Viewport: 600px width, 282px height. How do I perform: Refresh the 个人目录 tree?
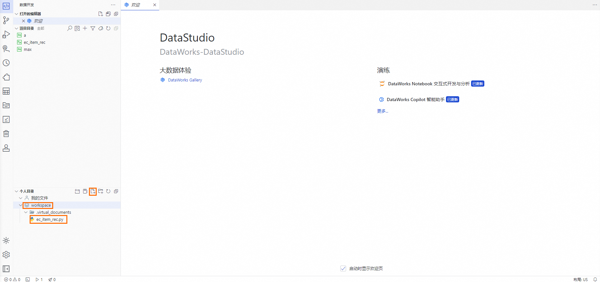(x=108, y=191)
